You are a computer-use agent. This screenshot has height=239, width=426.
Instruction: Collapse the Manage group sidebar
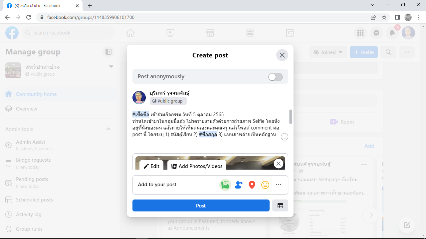[108, 52]
